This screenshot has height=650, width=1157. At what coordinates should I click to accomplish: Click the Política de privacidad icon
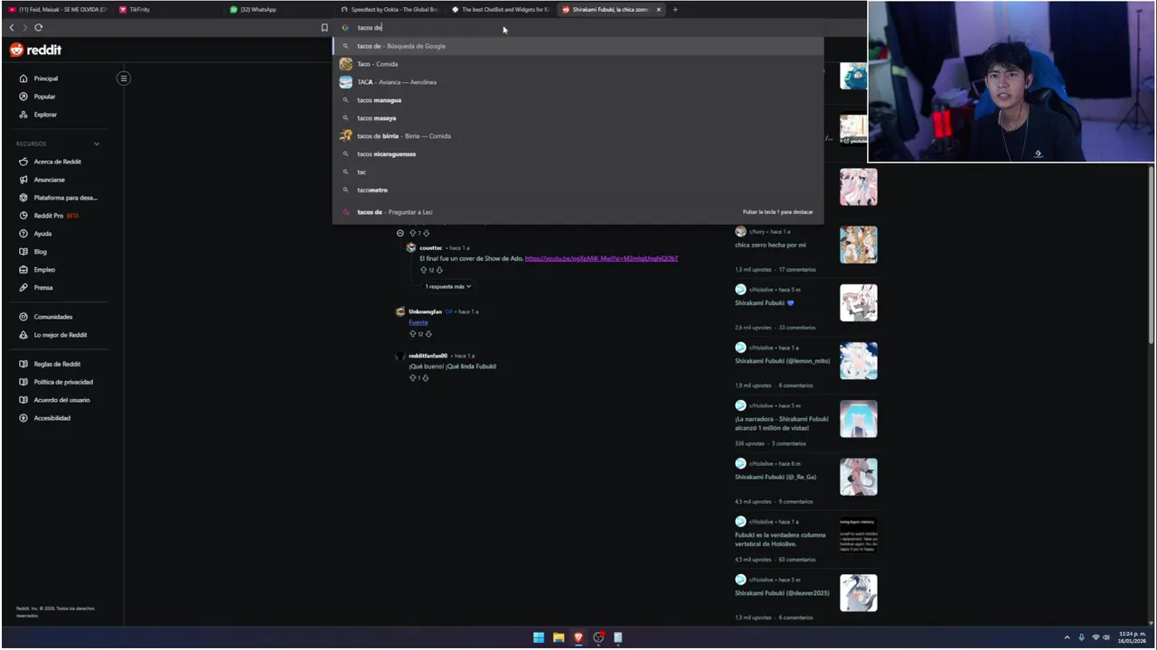click(x=24, y=382)
